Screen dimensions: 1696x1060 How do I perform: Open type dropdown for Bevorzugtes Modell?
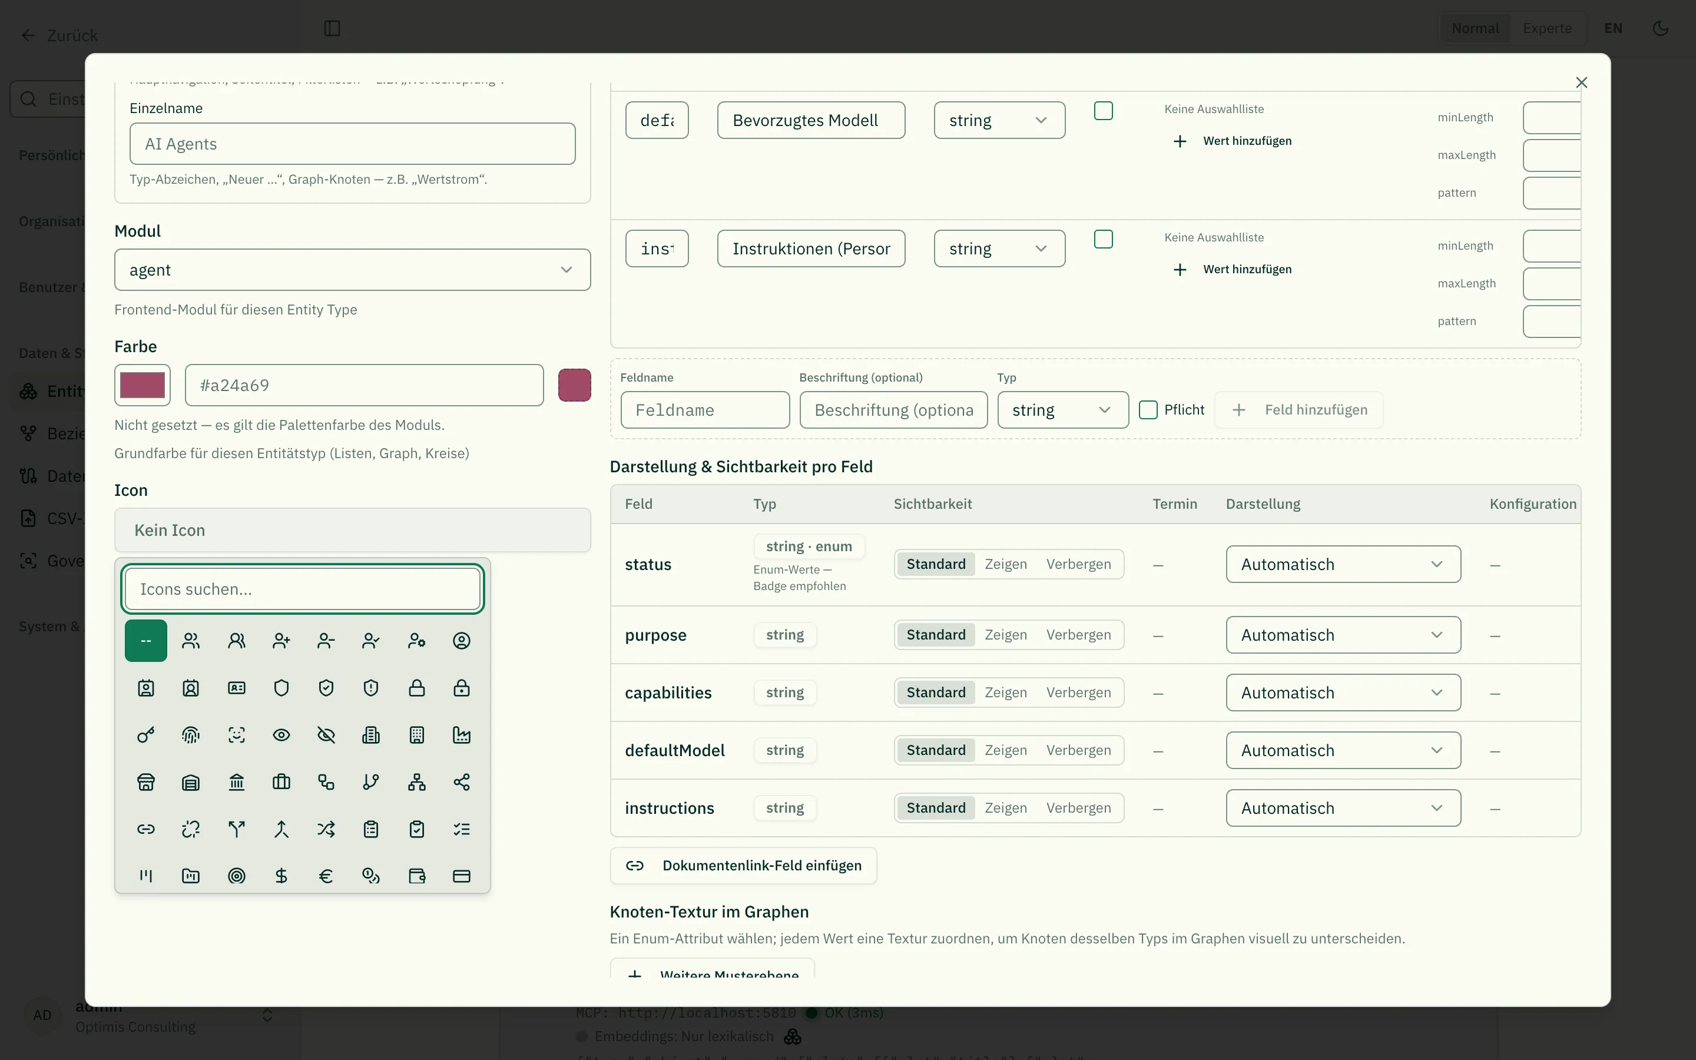pyautogui.click(x=999, y=120)
